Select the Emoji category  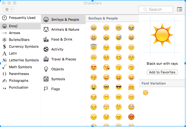[x=20, y=26]
